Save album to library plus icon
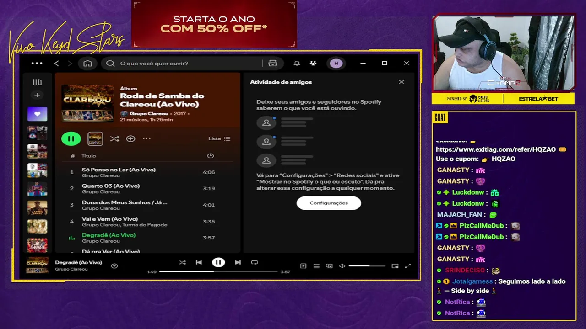The image size is (586, 329). [x=130, y=138]
